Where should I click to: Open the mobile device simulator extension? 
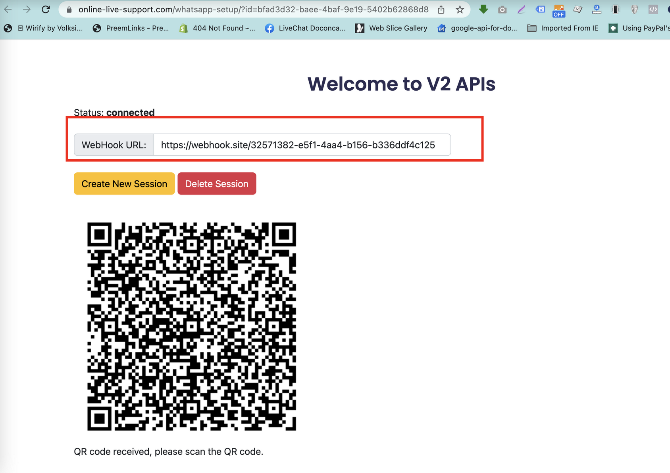tap(615, 10)
